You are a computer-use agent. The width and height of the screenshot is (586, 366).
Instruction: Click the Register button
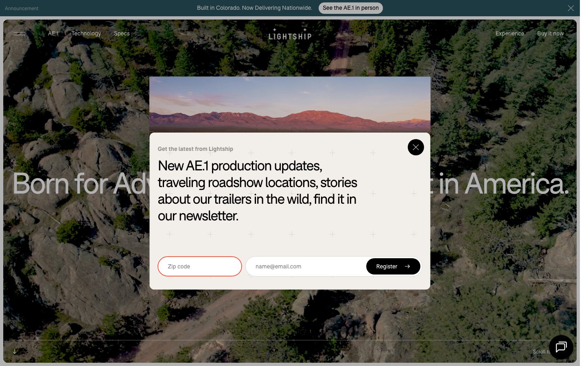click(x=393, y=266)
